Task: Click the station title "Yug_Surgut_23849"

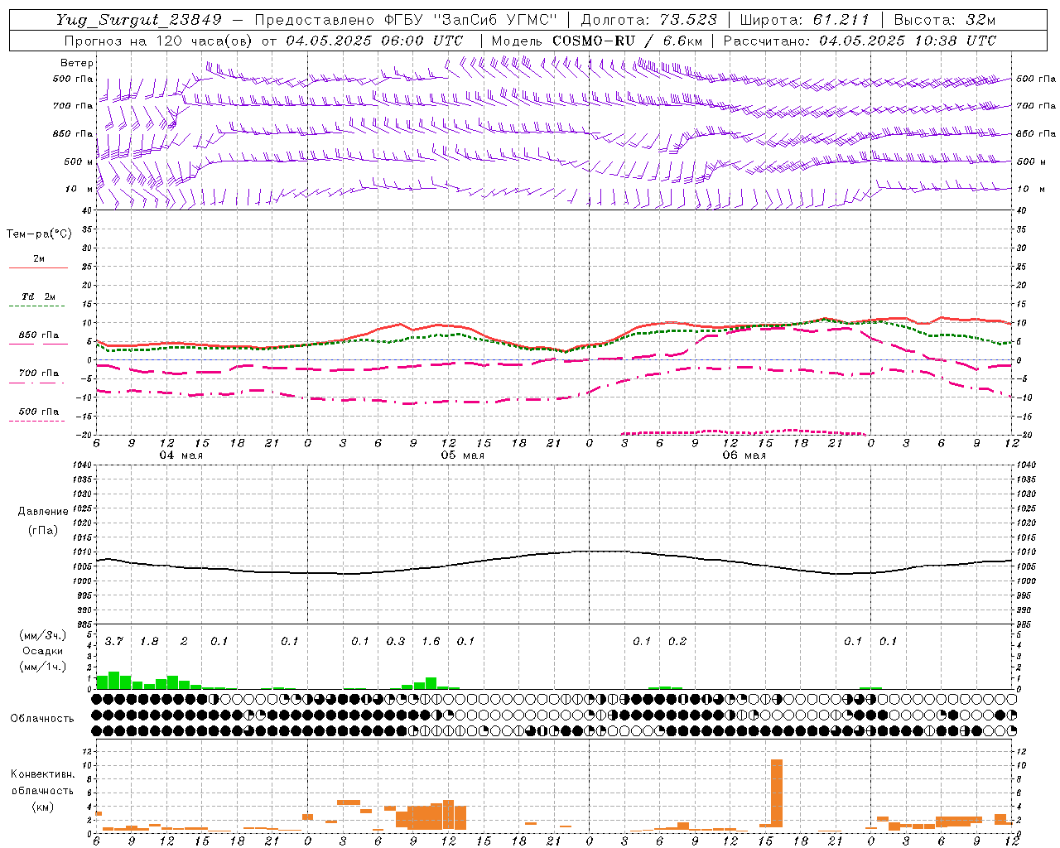Action: 139,21
